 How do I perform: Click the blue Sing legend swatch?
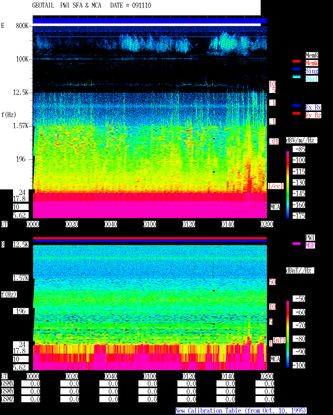[x=297, y=69]
